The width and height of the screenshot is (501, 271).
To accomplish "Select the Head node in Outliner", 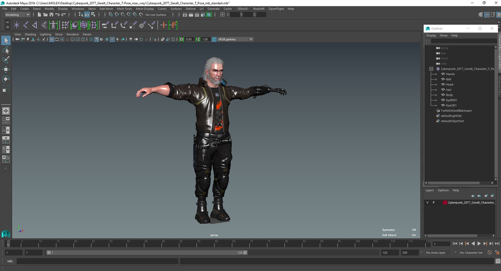I will tap(450, 85).
